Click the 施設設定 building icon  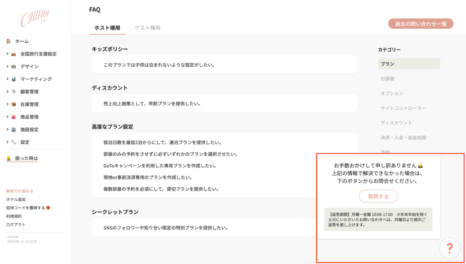(14, 130)
